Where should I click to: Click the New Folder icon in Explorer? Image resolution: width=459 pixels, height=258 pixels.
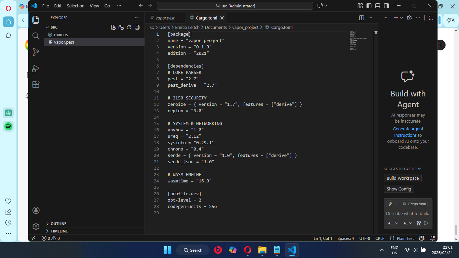tap(121, 28)
